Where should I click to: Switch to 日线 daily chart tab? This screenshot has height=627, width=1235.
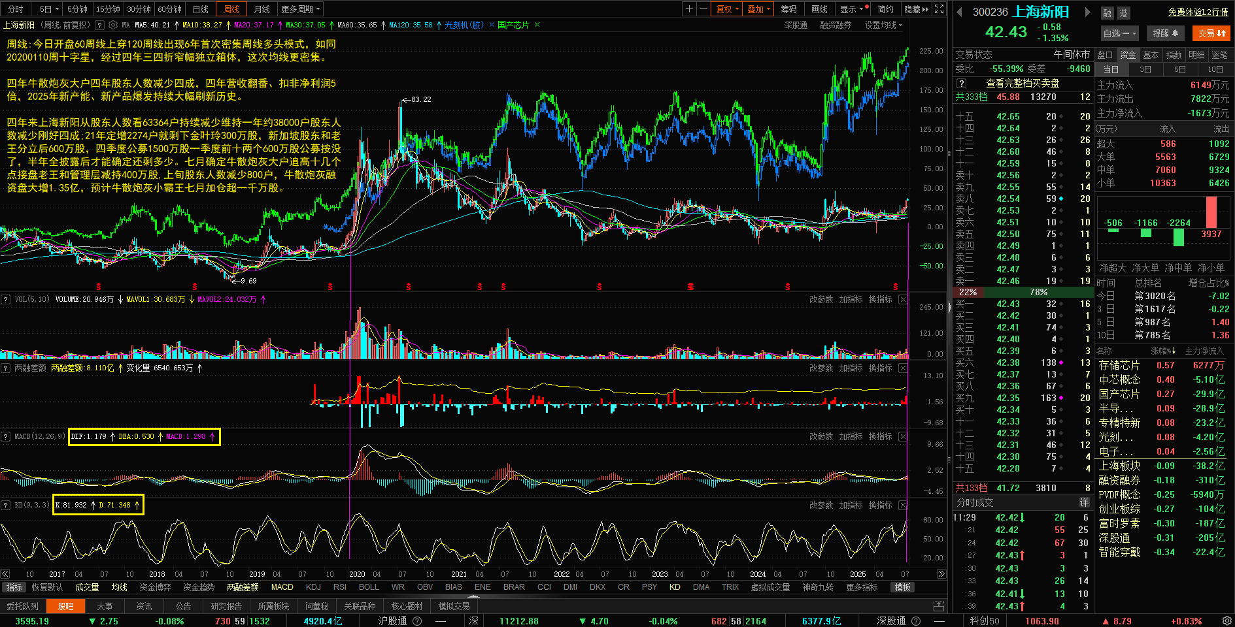pyautogui.click(x=200, y=9)
